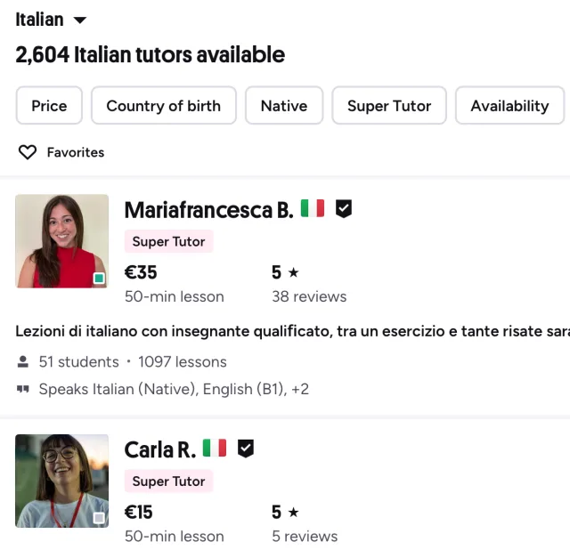Open the Italian language dropdown
The width and height of the screenshot is (570, 558).
pyautogui.click(x=51, y=20)
